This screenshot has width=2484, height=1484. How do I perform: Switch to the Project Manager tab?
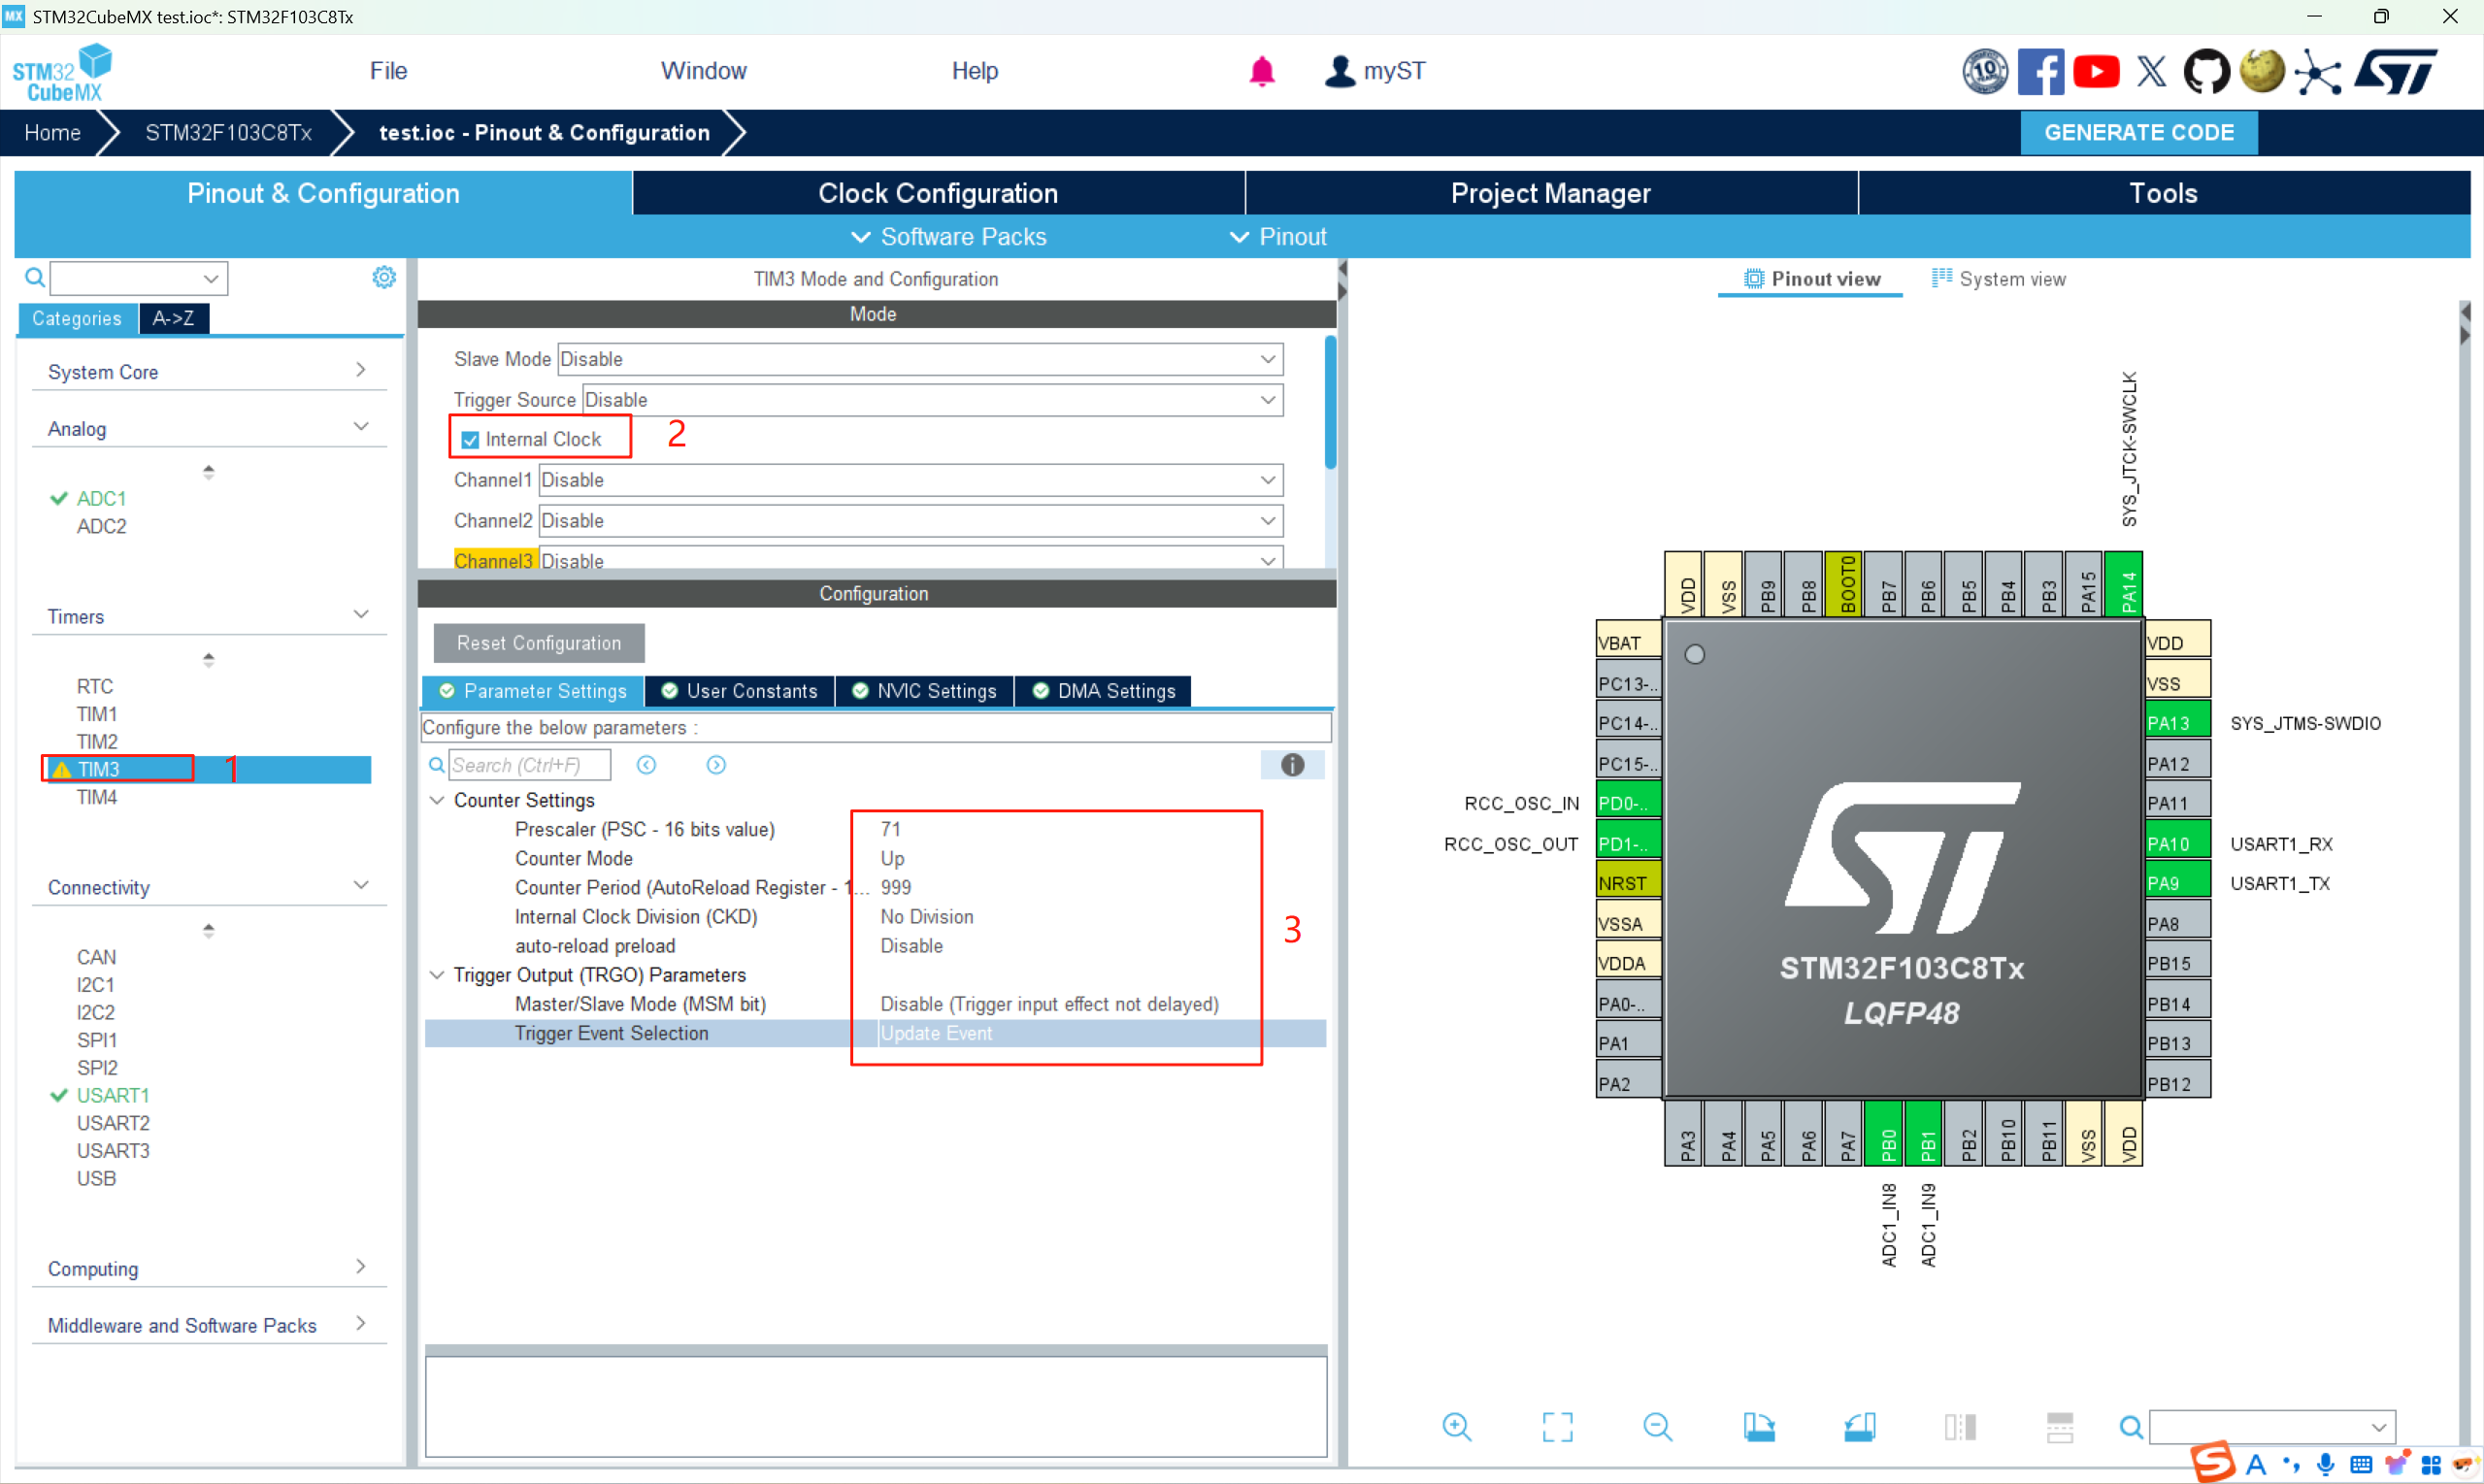click(x=1551, y=193)
